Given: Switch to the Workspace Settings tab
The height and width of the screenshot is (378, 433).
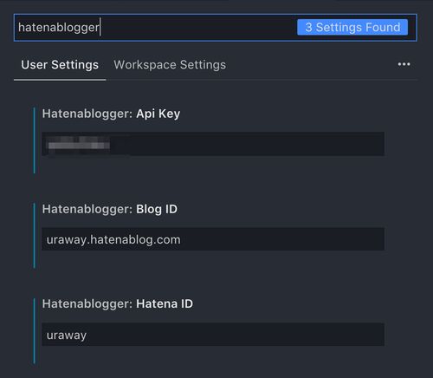Looking at the screenshot, I should 170,65.
